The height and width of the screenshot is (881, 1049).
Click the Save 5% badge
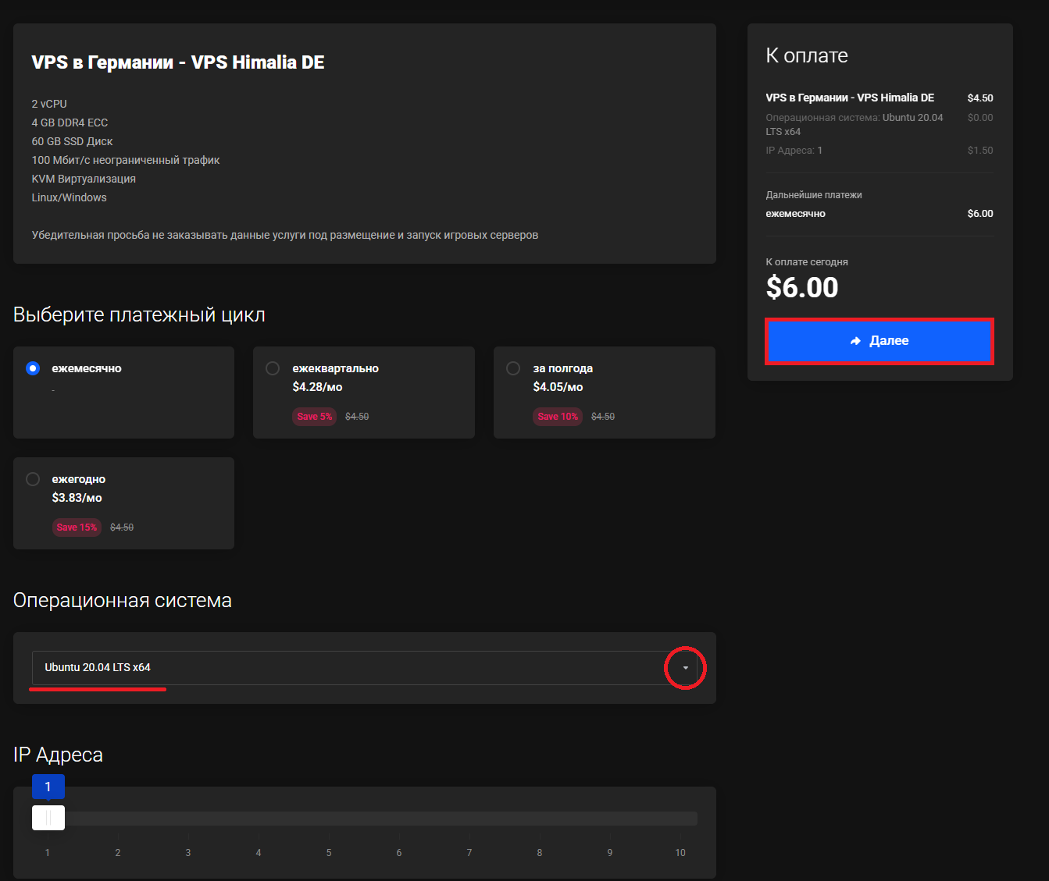tap(315, 417)
